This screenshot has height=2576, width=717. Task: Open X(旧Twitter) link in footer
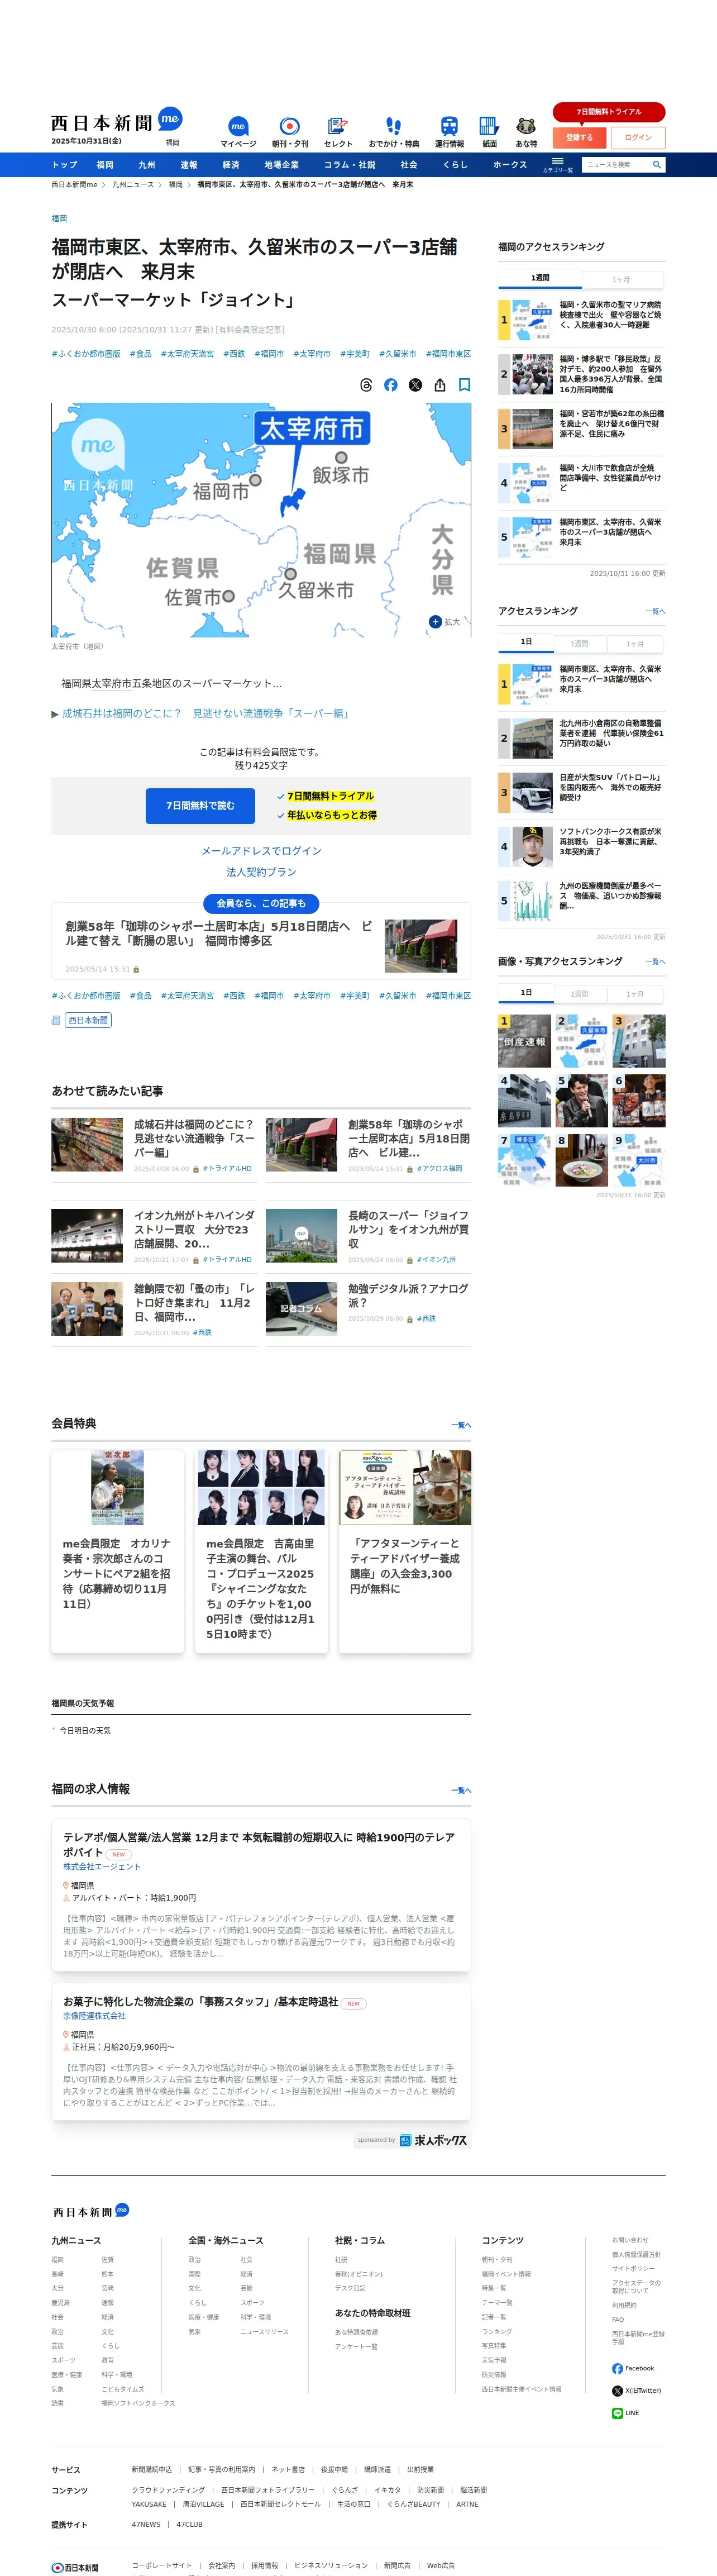(636, 2390)
